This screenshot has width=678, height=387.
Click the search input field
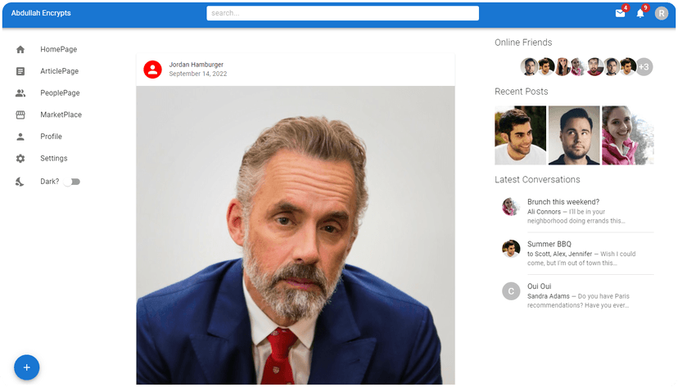[342, 13]
